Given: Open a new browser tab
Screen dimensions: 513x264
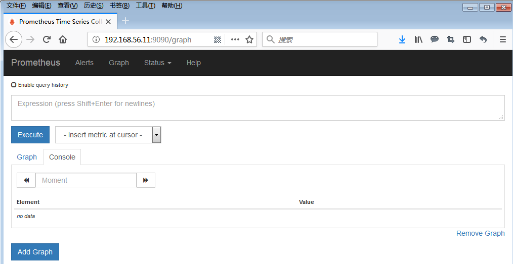Looking at the screenshot, I should (x=125, y=21).
